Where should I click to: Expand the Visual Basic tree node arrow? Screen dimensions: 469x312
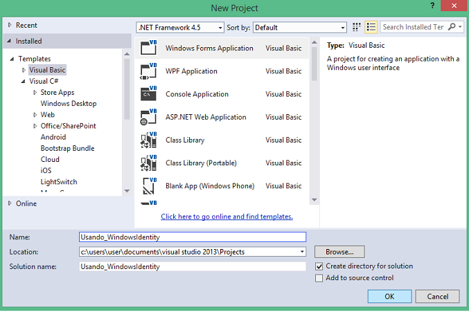click(24, 70)
